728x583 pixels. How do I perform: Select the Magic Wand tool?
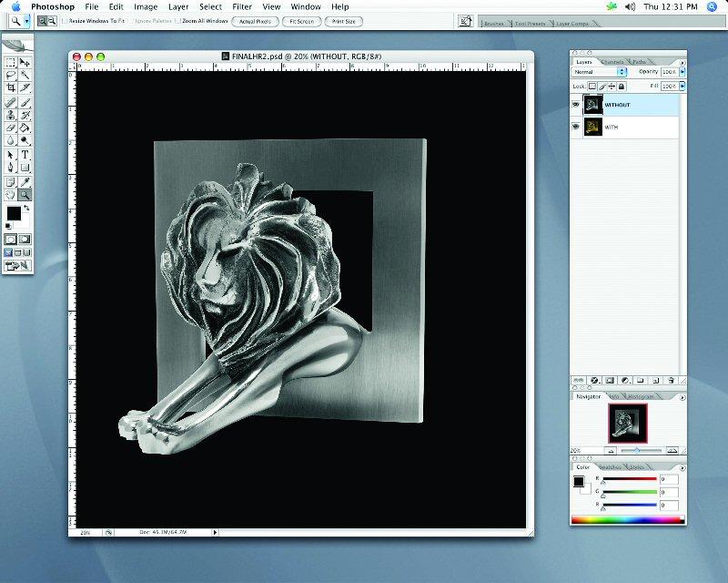coord(25,76)
